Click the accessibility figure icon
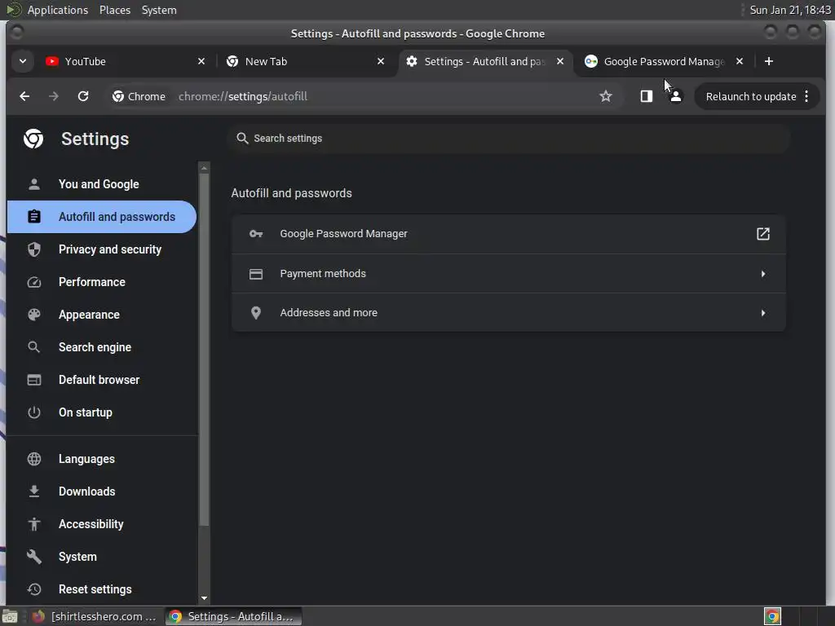The height and width of the screenshot is (626, 835). (x=34, y=524)
